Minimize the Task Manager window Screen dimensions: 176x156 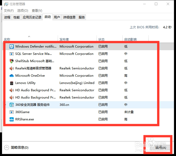click(144, 4)
